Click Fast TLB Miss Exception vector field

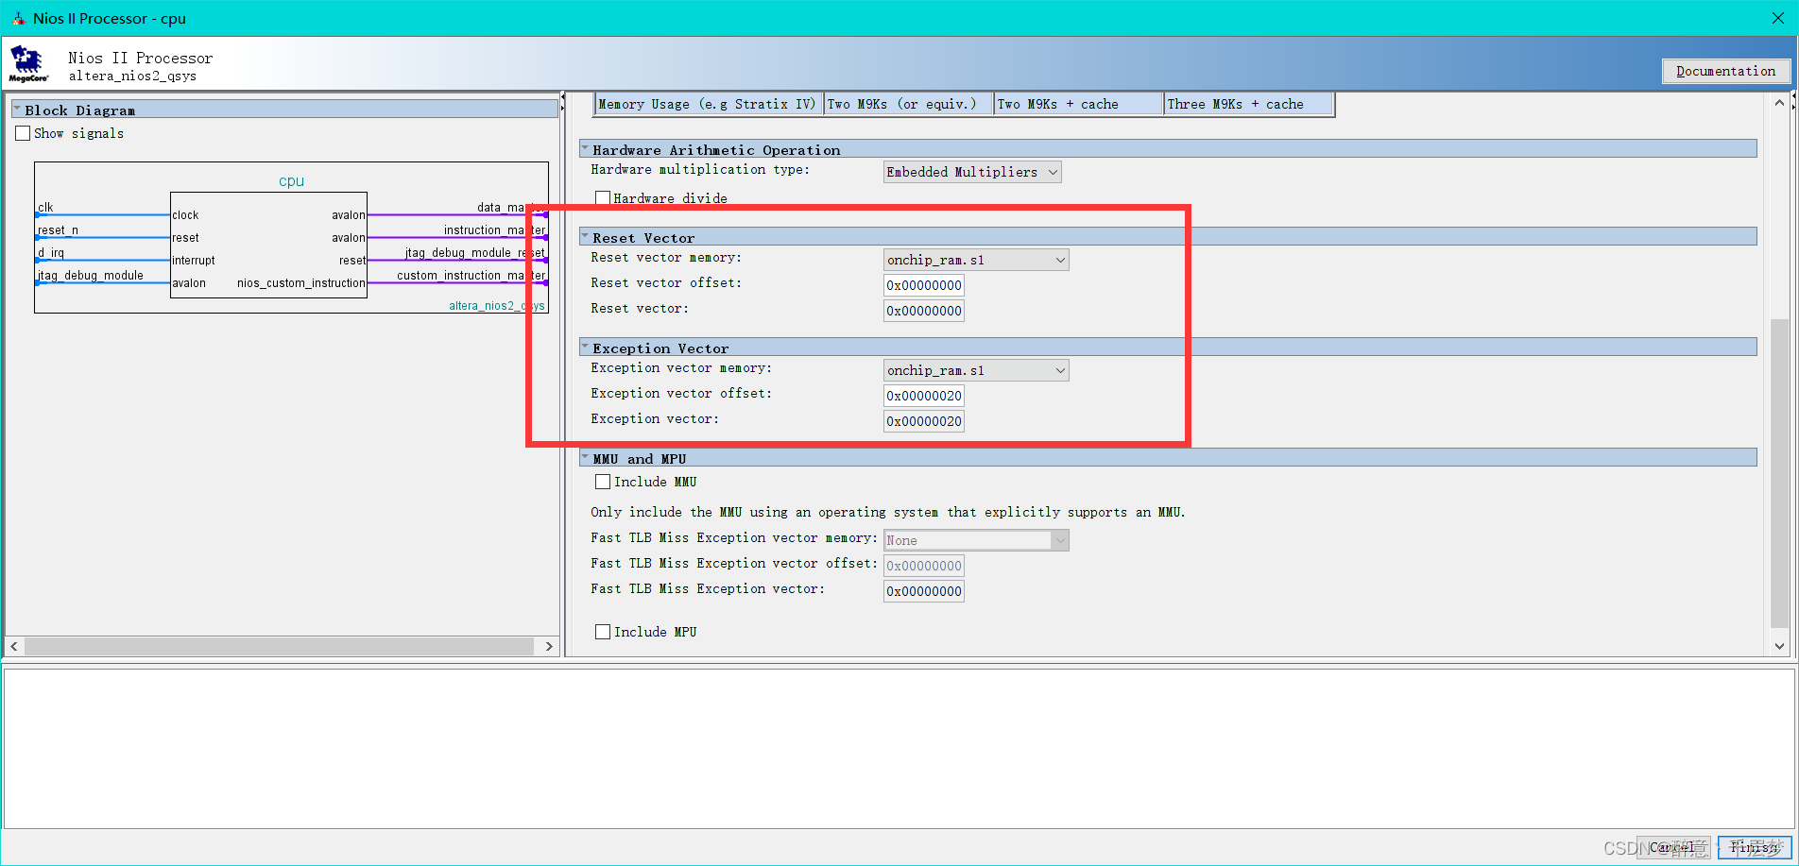[924, 591]
